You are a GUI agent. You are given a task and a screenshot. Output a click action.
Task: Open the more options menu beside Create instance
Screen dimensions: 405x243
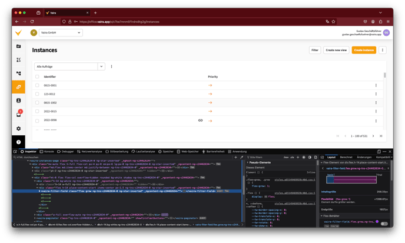coord(383,51)
